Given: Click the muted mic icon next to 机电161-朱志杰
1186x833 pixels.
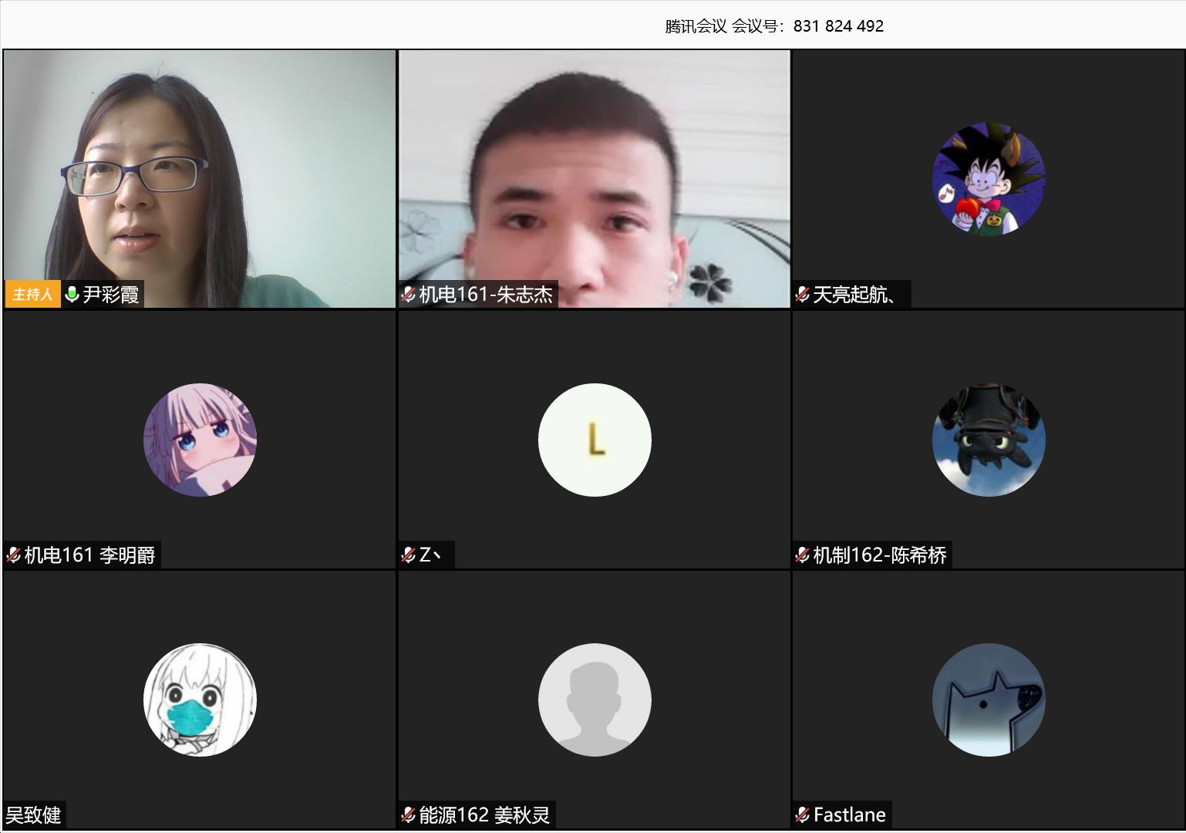Looking at the screenshot, I should click(x=408, y=294).
